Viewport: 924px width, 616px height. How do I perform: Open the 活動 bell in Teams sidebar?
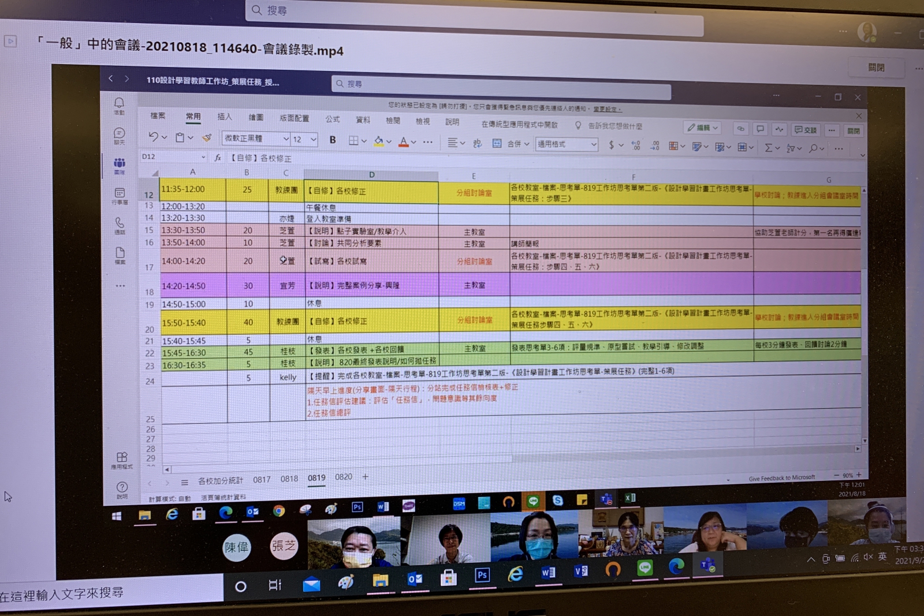click(x=119, y=105)
